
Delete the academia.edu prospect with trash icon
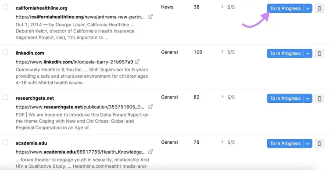tap(319, 144)
